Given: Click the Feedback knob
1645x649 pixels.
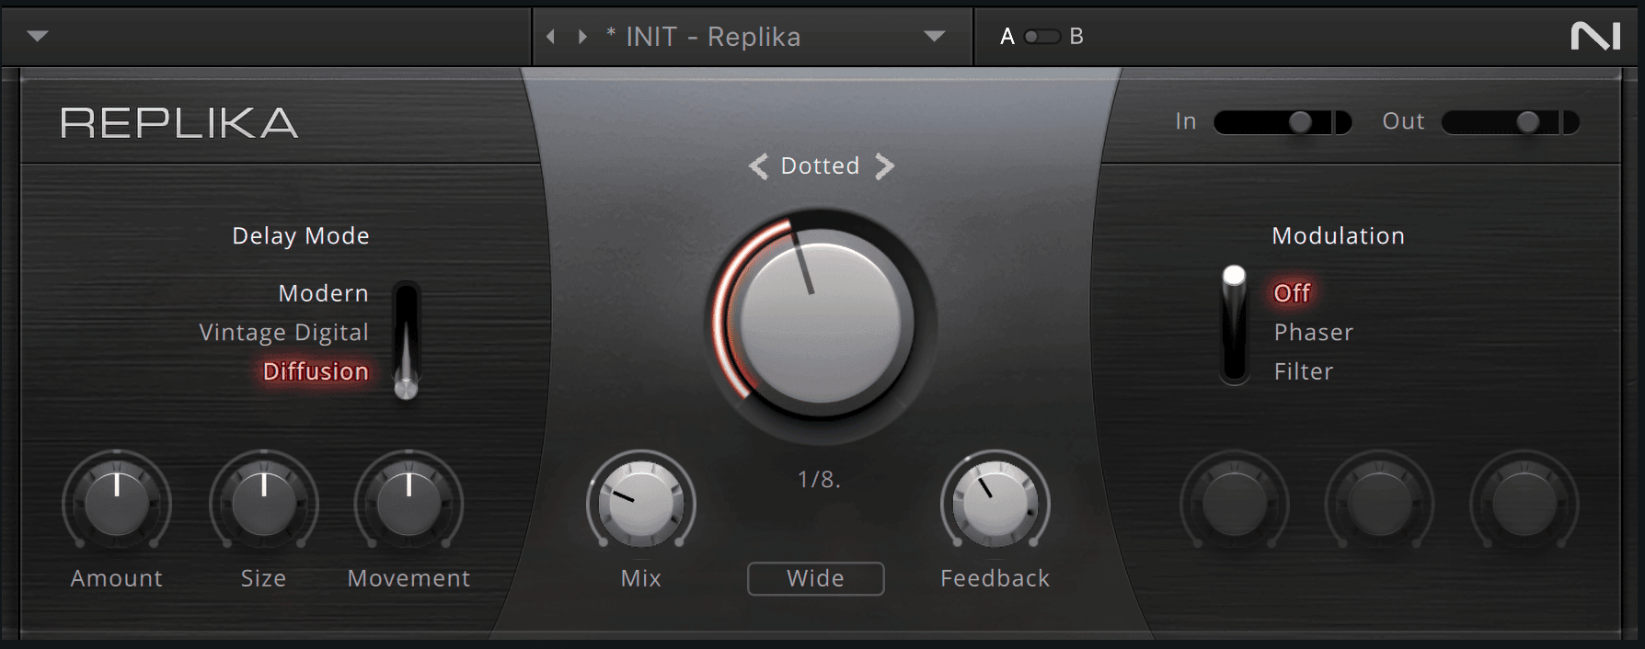Looking at the screenshot, I should 995,502.
